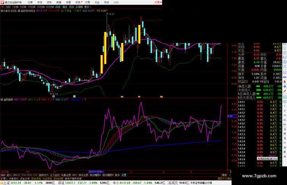Choose the CCI indicator
Image resolution: width=287 pixels, height=185 pixels.
[35, 175]
